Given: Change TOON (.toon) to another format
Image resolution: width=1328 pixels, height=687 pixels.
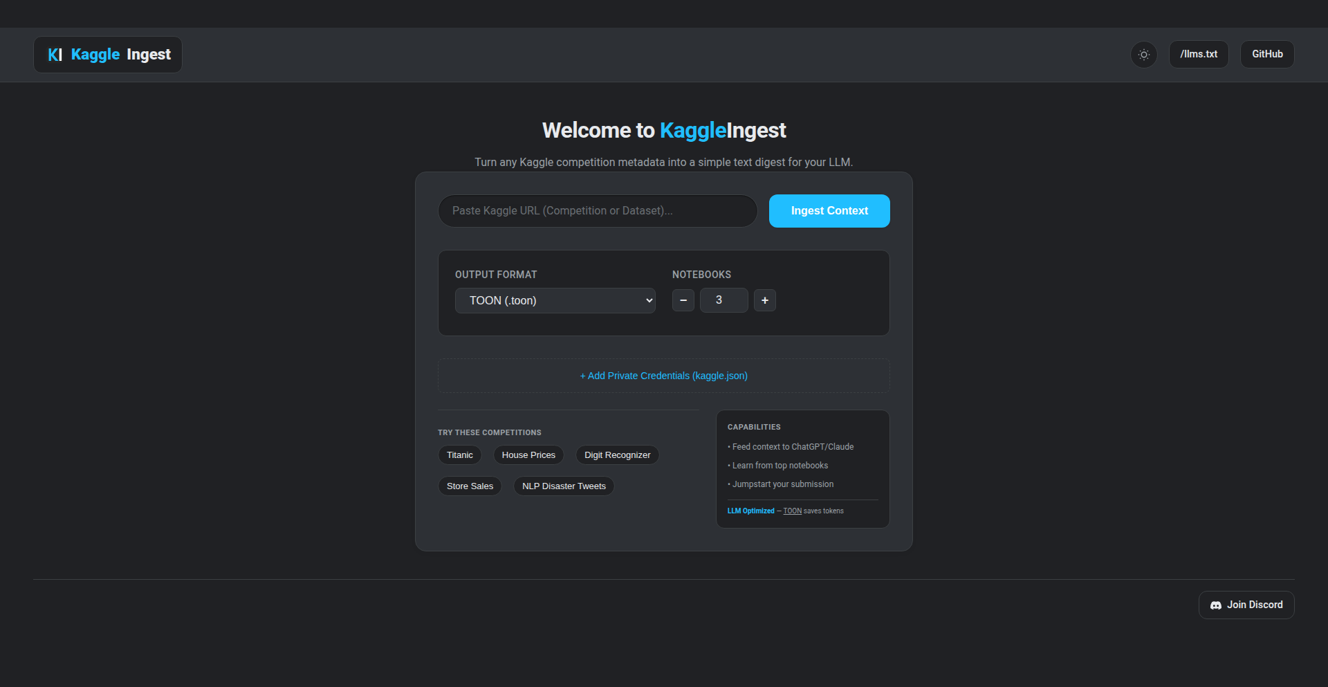Looking at the screenshot, I should pyautogui.click(x=555, y=300).
